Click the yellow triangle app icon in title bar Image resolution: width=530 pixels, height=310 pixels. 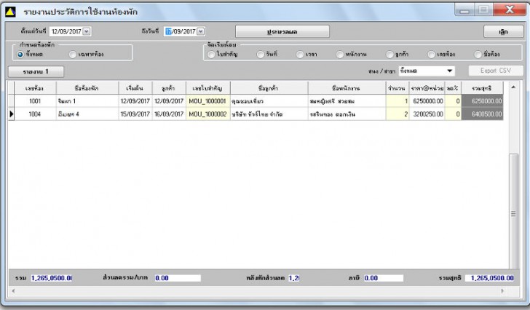10,12
